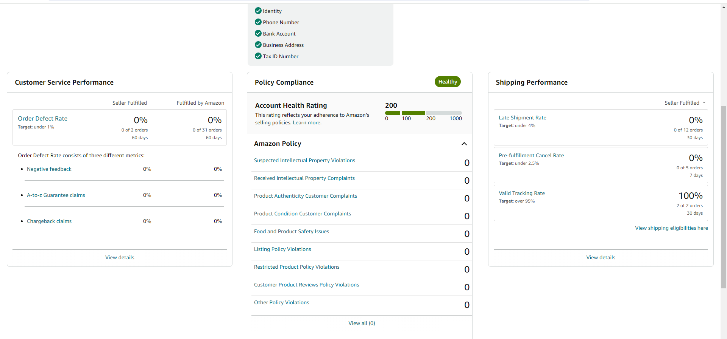Viewport: 727px width, 339px height.
Task: Click the page vertical scrollbar
Action: point(724,197)
